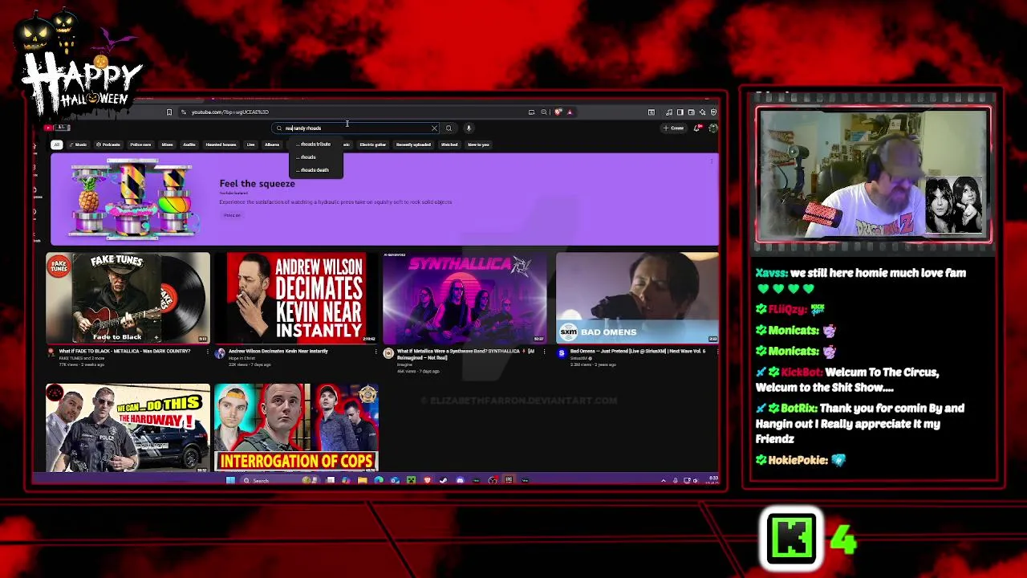Click the bookmark icon beside the address bar
1027x578 pixels.
click(168, 112)
